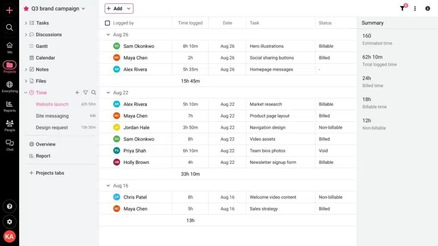Image resolution: width=438 pixels, height=246 pixels.
Task: Click Holly Brown's avatar
Action: pyautogui.click(x=116, y=162)
